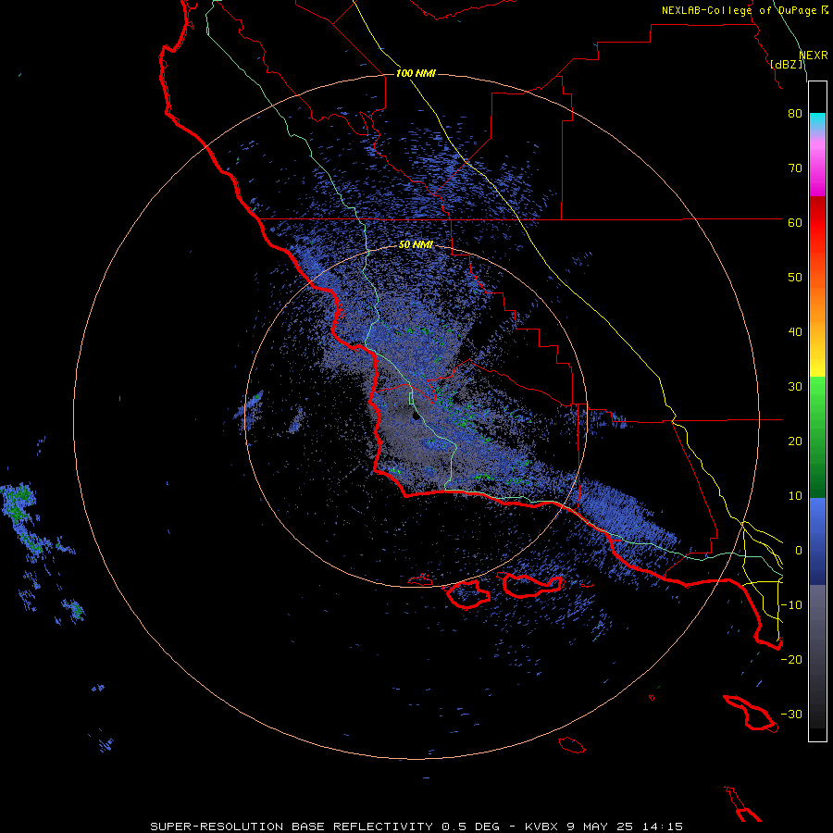Click the 30 value on the dBZ scale
Viewport: 833px width, 833px height.
[x=795, y=387]
